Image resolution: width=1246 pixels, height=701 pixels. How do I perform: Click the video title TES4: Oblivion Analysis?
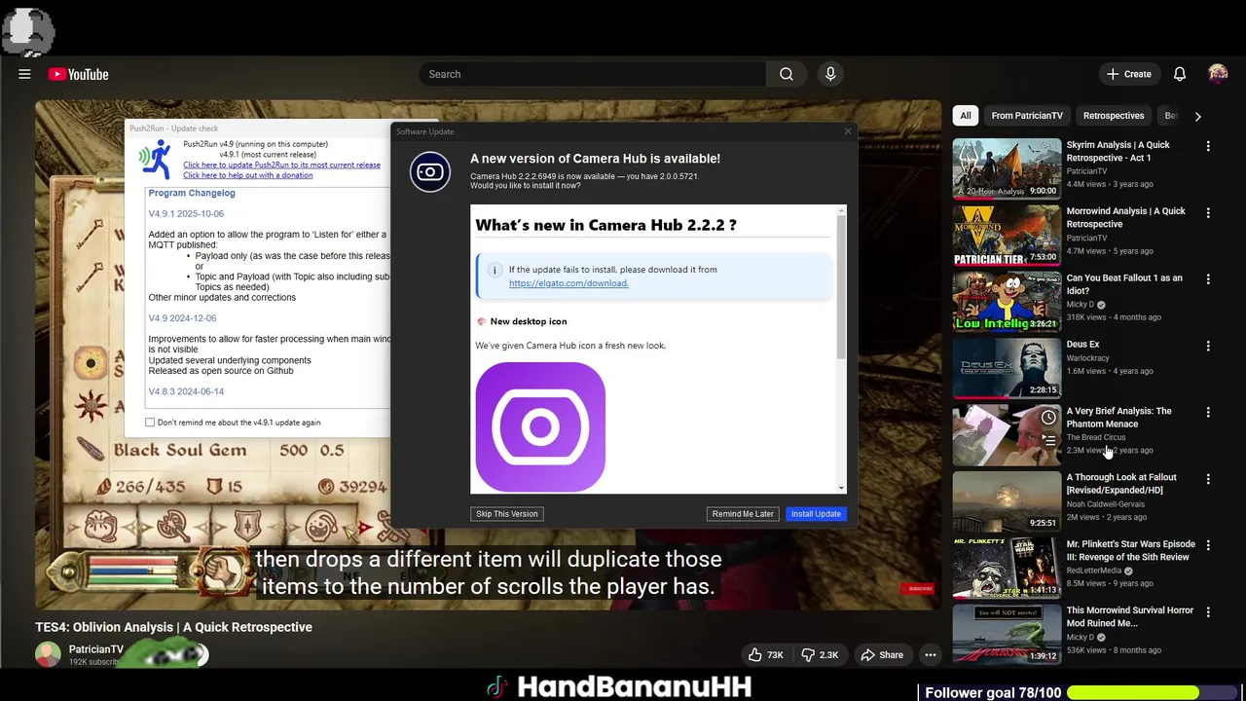(173, 627)
